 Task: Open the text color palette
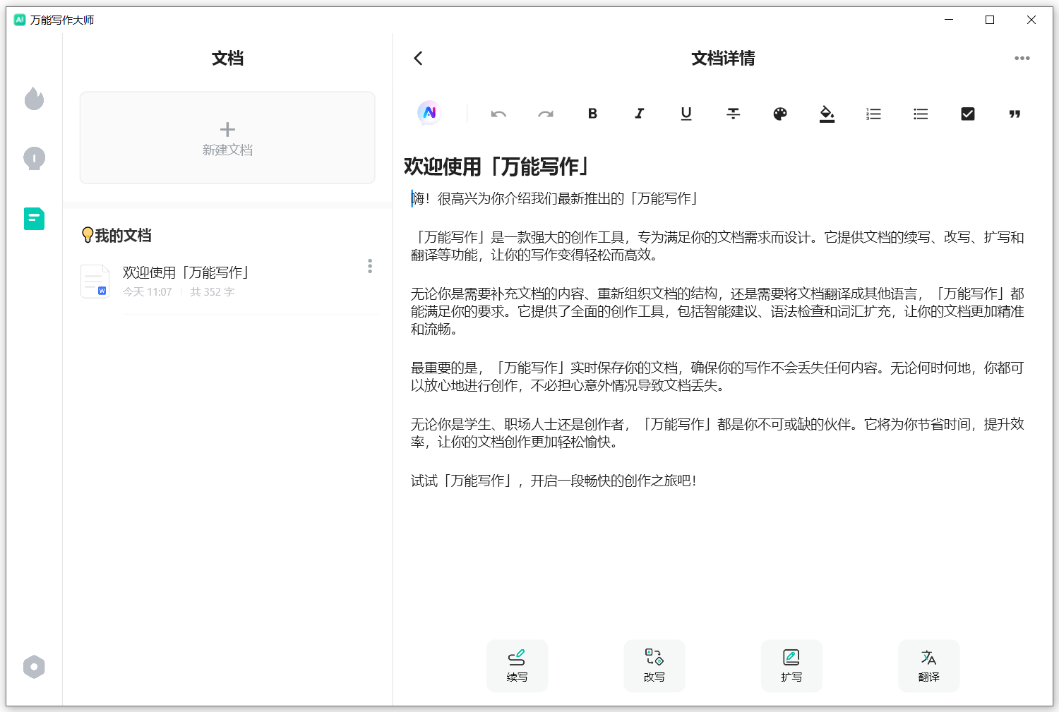coord(780,114)
